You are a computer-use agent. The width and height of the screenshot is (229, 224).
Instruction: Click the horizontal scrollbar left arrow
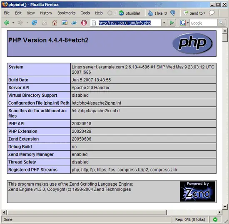(4, 212)
